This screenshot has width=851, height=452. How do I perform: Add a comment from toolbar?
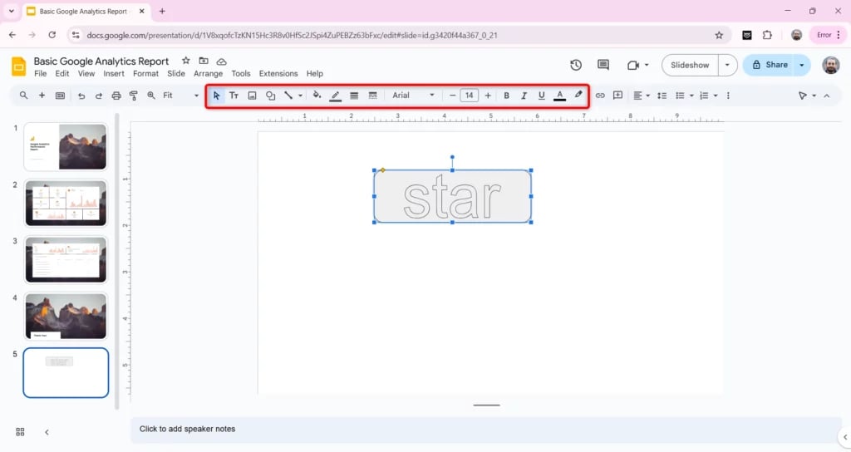click(x=617, y=96)
